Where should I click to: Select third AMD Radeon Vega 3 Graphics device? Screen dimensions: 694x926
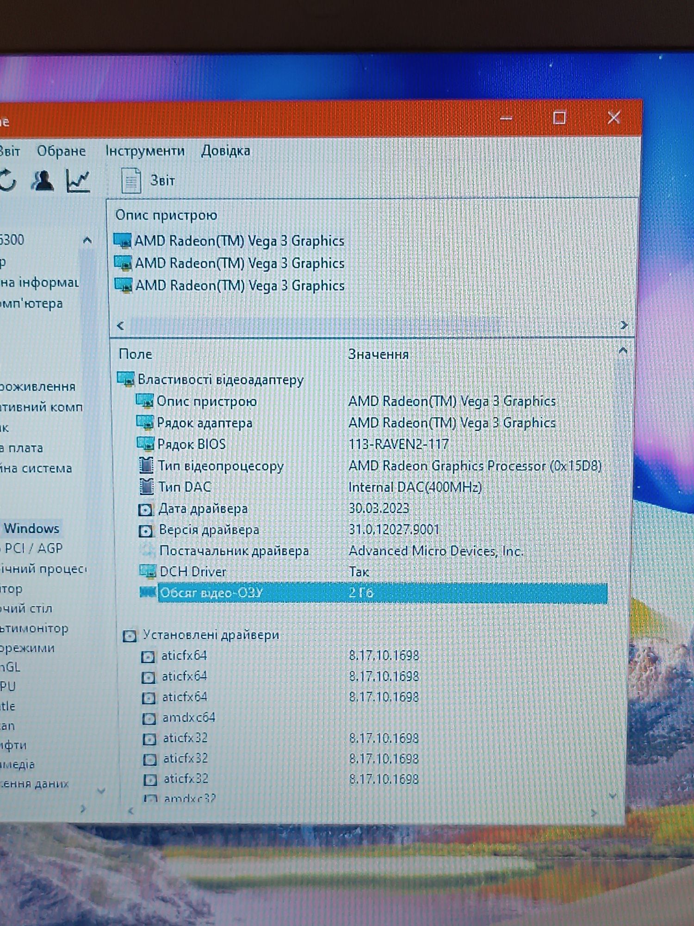coord(229,285)
